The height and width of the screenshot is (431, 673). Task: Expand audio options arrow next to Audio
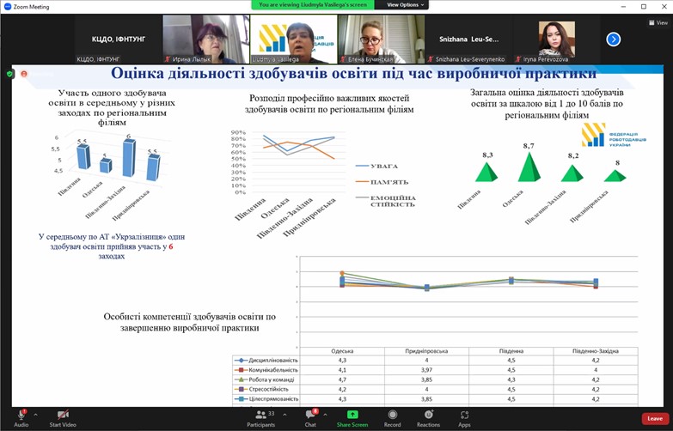tap(36, 414)
